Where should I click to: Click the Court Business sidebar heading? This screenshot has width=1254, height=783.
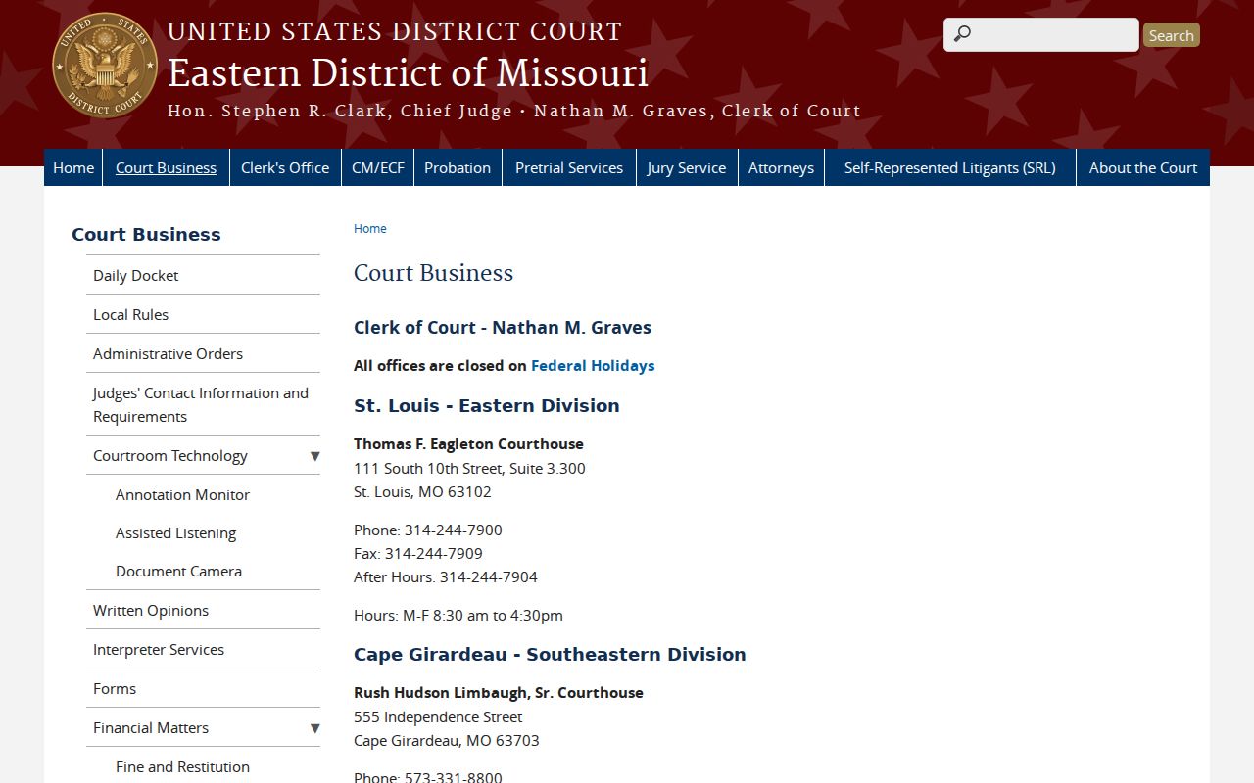(x=146, y=234)
